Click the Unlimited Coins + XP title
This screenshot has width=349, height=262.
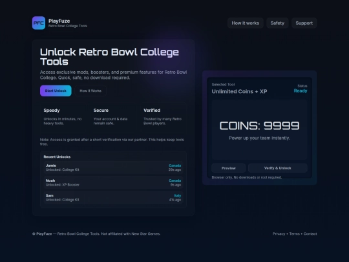[x=239, y=91]
